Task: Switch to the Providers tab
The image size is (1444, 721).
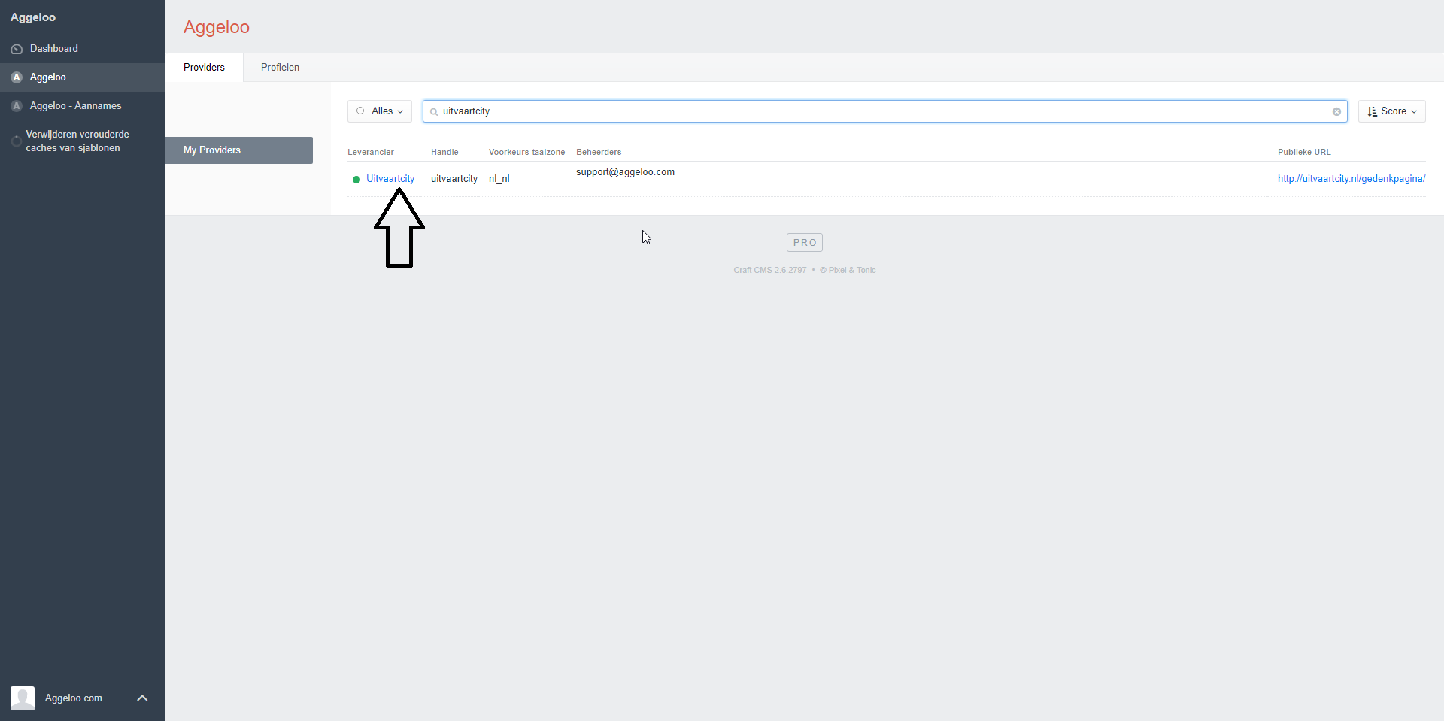Action: coord(204,68)
